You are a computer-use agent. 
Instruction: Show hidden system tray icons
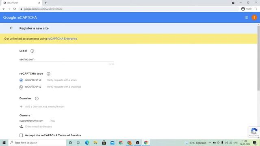[x=210, y=142]
